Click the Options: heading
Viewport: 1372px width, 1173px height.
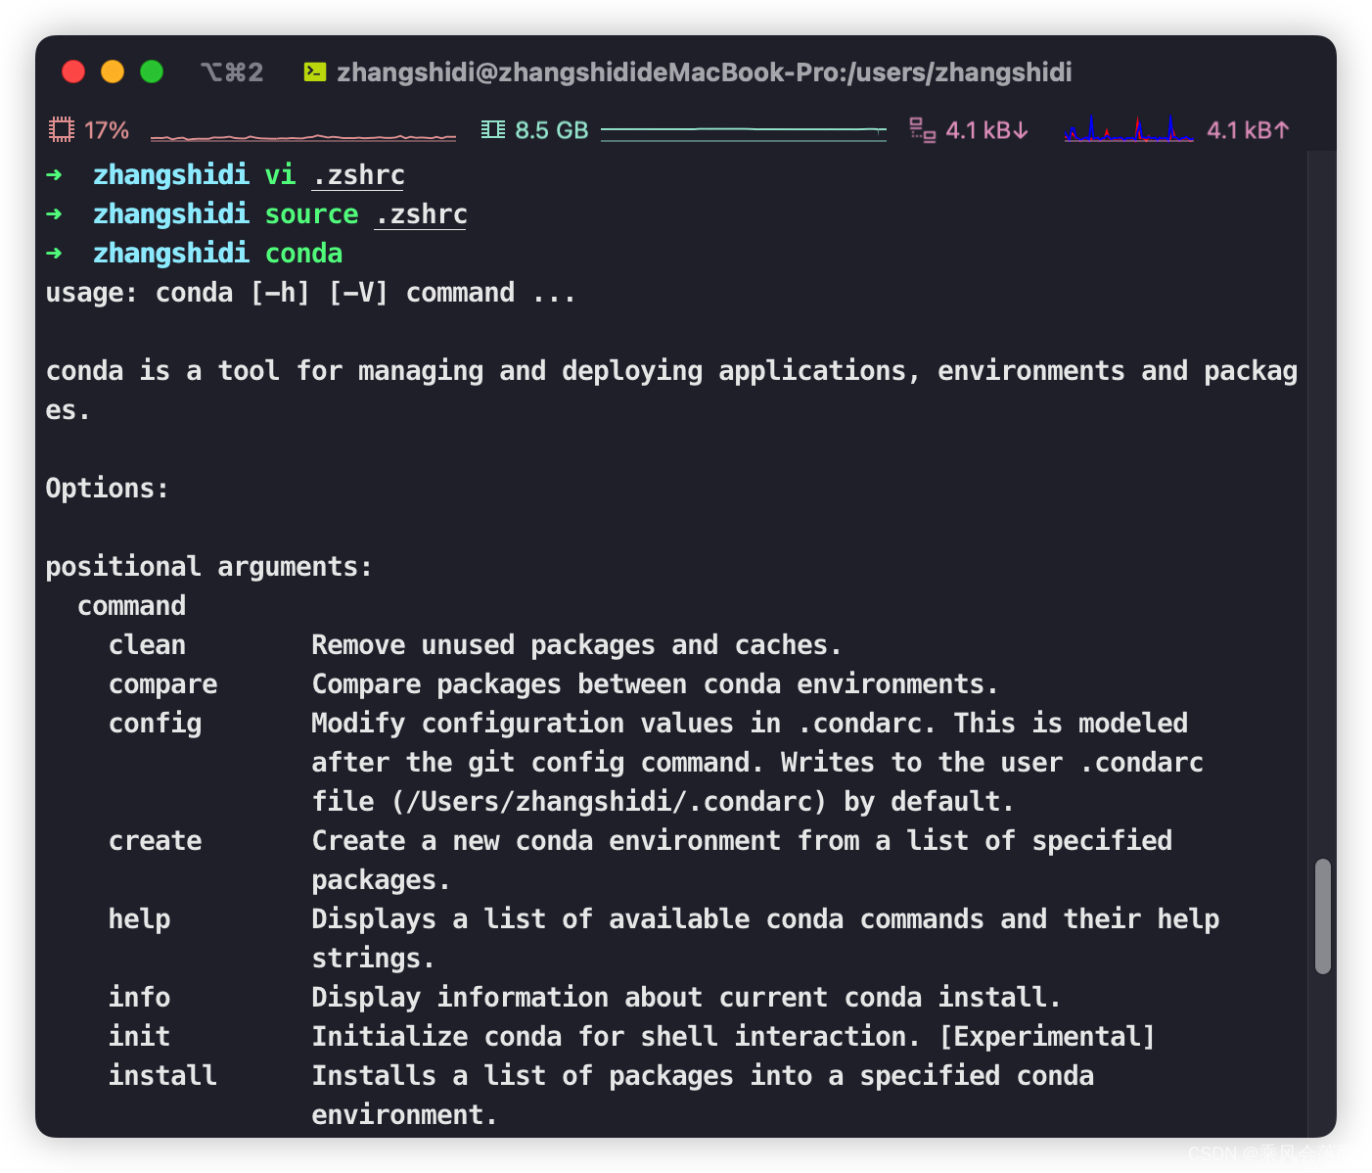point(108,489)
